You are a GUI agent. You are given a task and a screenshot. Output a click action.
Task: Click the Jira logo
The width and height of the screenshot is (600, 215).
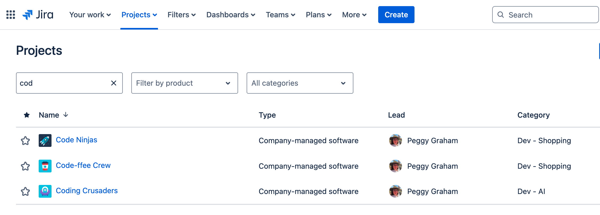coord(38,15)
